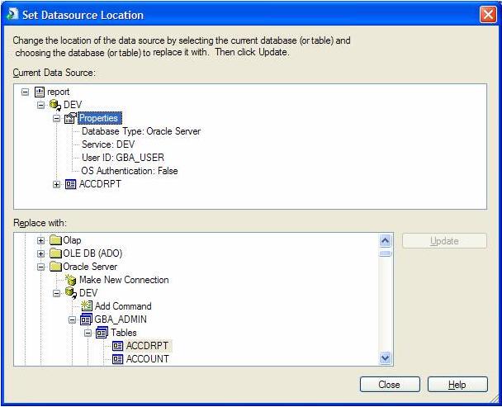Screen dimensions: 502x407
Task: Click the Olap folder icon
Action: click(x=55, y=240)
